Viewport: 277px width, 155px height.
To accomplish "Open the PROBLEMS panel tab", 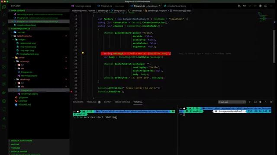I will tap(91, 102).
